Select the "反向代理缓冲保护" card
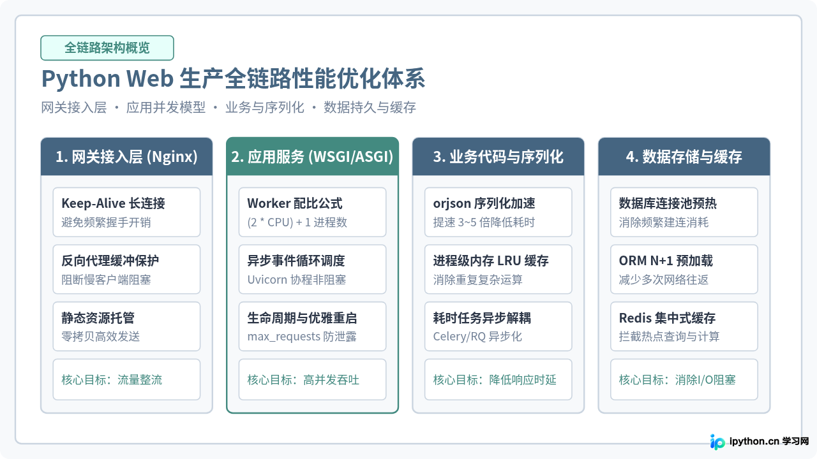This screenshot has width=817, height=459. pyautogui.click(x=126, y=269)
